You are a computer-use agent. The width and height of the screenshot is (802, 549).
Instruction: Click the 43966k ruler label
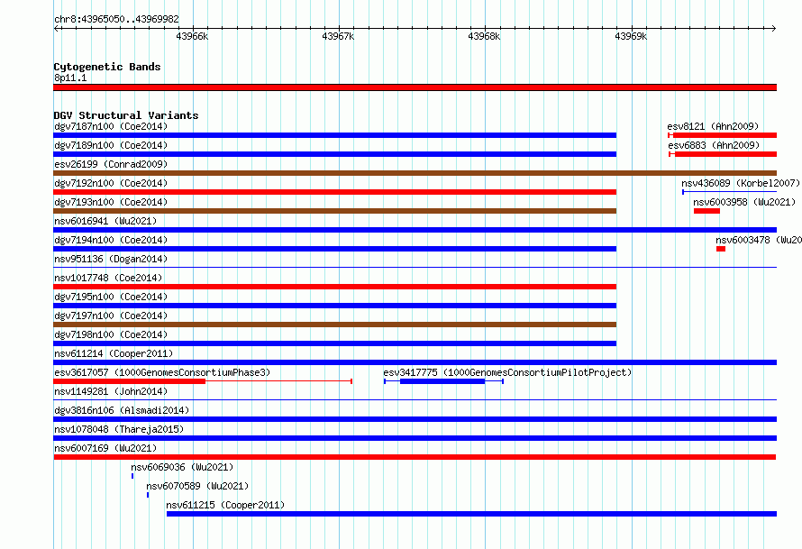[192, 36]
